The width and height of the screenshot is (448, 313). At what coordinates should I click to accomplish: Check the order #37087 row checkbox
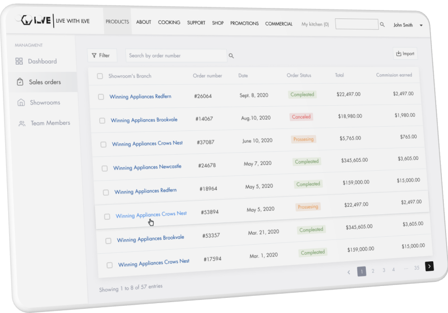tap(103, 145)
